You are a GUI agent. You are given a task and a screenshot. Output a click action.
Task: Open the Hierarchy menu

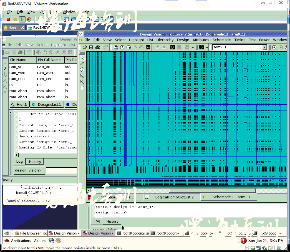tap(165, 40)
